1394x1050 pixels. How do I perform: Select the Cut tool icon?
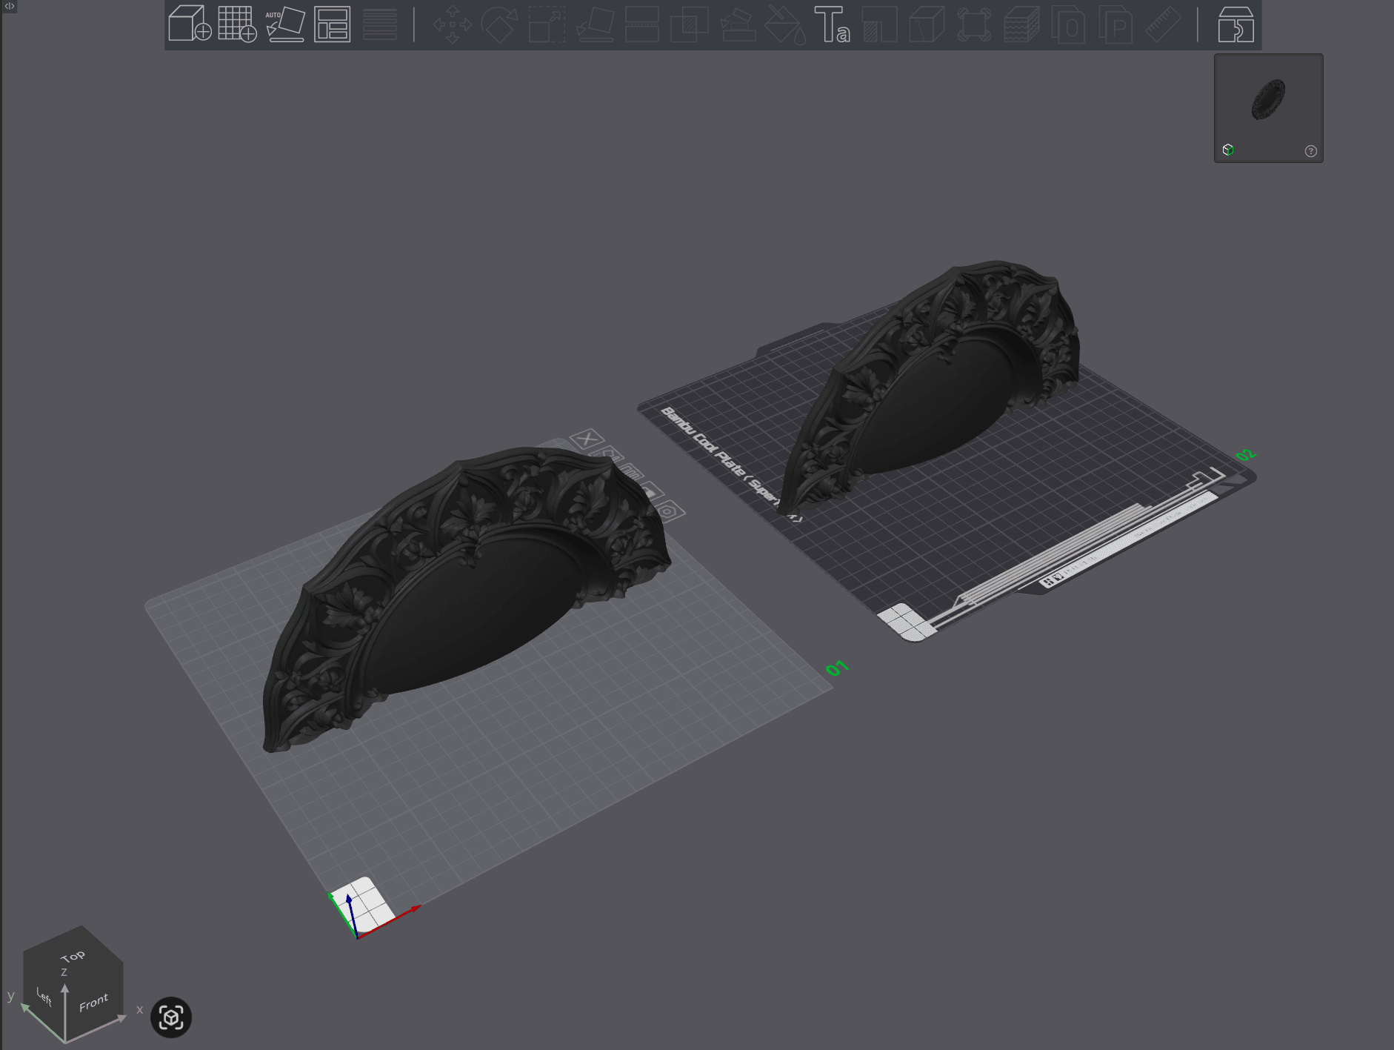[x=641, y=24]
